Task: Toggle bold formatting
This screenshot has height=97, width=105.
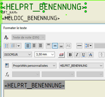Action: pyautogui.click(x=70, y=55)
